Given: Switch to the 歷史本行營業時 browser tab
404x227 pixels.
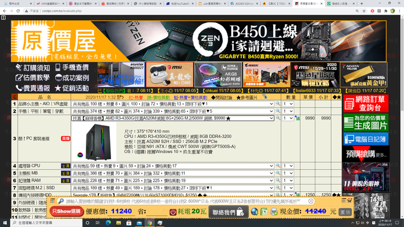Looking at the screenshot, I should (x=82, y=3).
